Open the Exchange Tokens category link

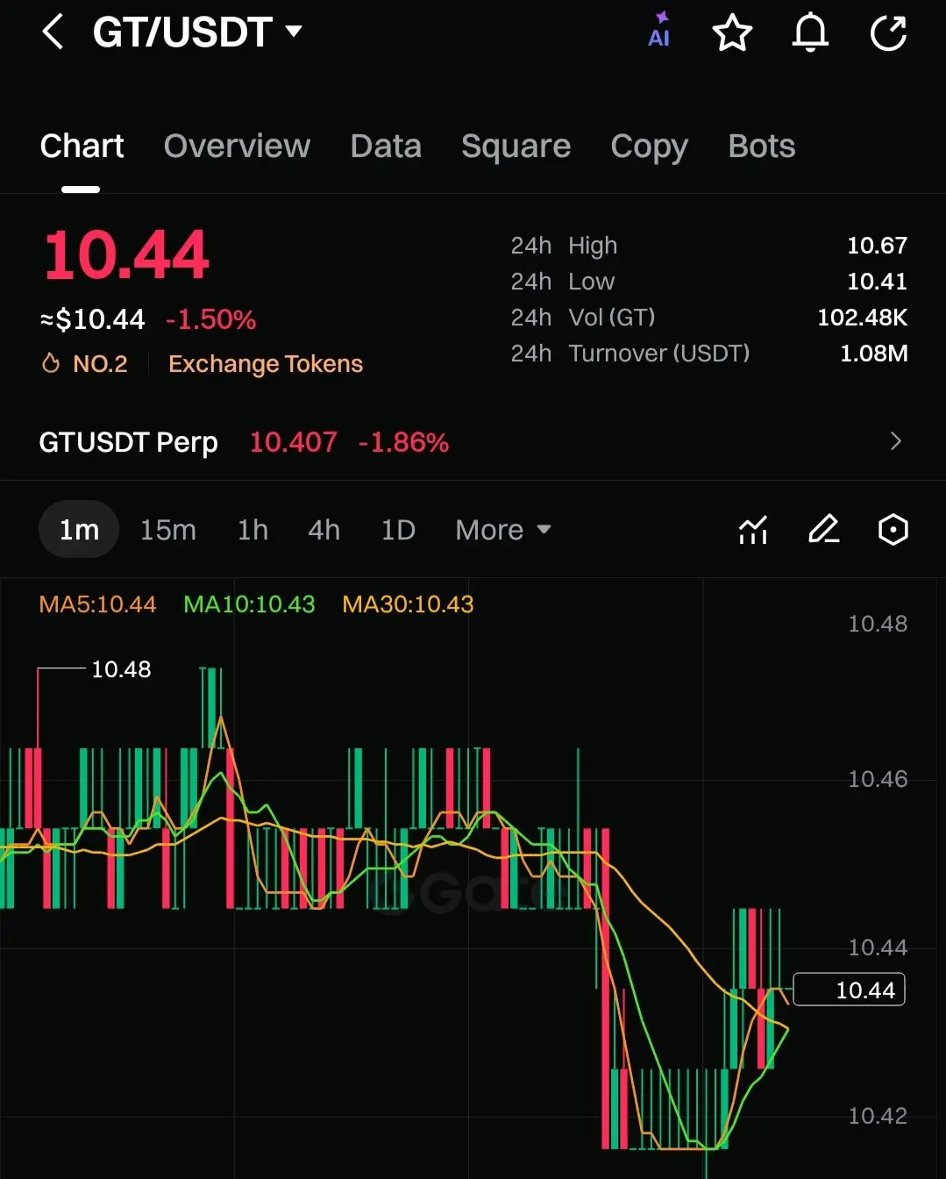[x=266, y=364]
